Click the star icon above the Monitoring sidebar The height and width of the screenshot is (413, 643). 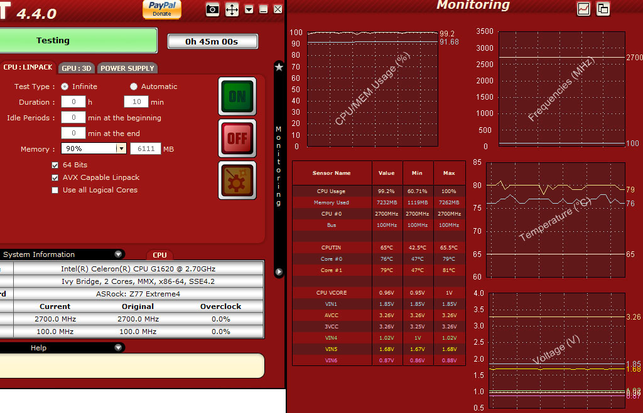tap(279, 66)
